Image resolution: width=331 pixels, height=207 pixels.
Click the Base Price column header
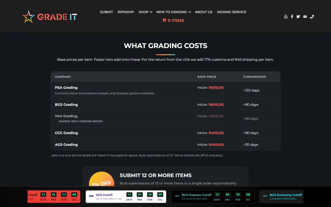tap(207, 77)
